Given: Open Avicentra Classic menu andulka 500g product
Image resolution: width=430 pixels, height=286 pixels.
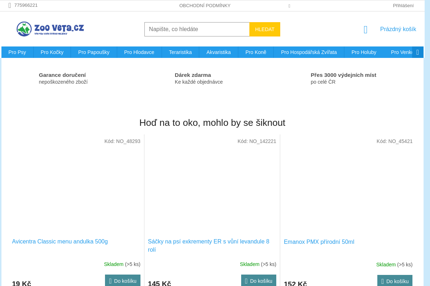Looking at the screenshot, I should tap(60, 241).
